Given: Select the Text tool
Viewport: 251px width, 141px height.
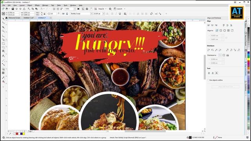Looking at the screenshot, I should coord(4,56).
